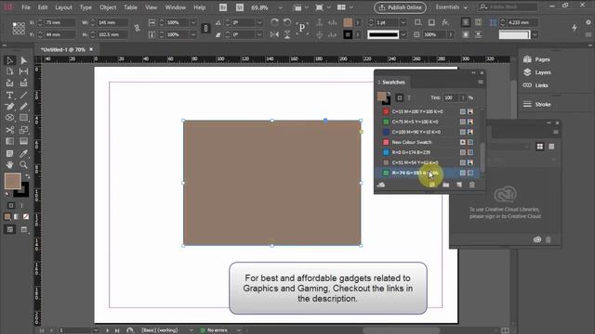Select the Gap tool

coord(23,71)
